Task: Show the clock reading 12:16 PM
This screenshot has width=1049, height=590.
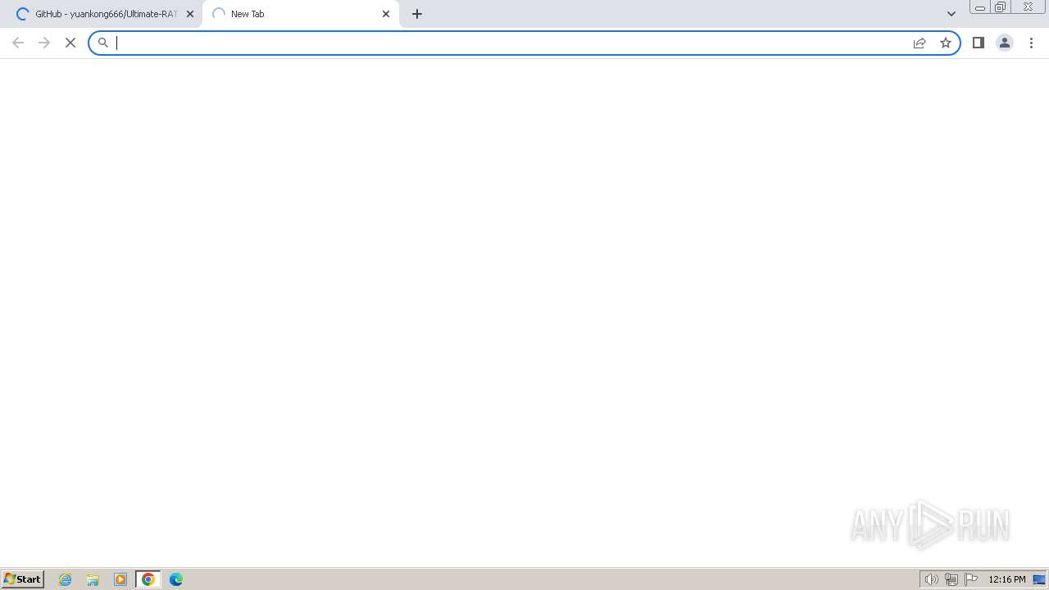Action: click(x=1007, y=579)
